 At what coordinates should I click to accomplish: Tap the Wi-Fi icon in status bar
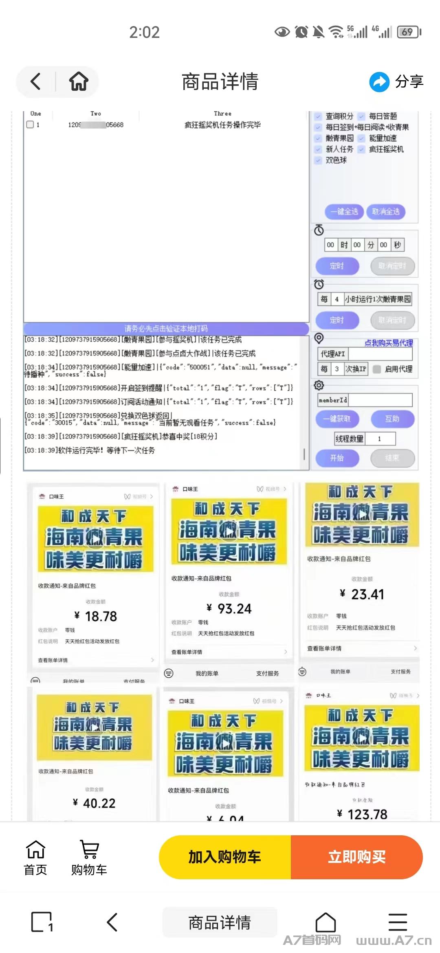pyautogui.click(x=336, y=32)
